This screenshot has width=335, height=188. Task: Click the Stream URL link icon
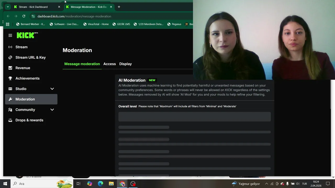[10, 57]
